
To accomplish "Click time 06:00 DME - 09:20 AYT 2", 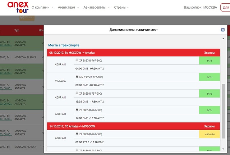I will [x=89, y=85].
